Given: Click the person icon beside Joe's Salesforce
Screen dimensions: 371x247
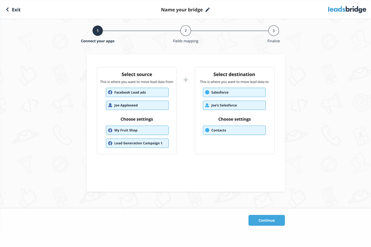Looking at the screenshot, I should [x=207, y=105].
